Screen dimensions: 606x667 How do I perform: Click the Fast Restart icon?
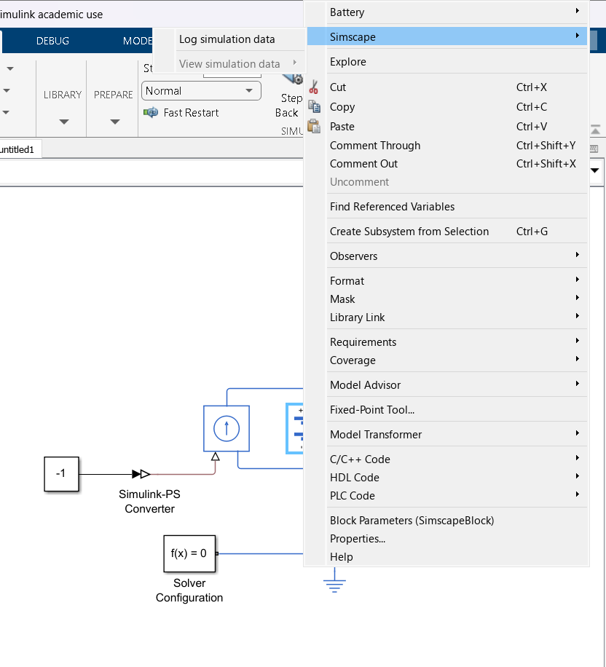[151, 112]
